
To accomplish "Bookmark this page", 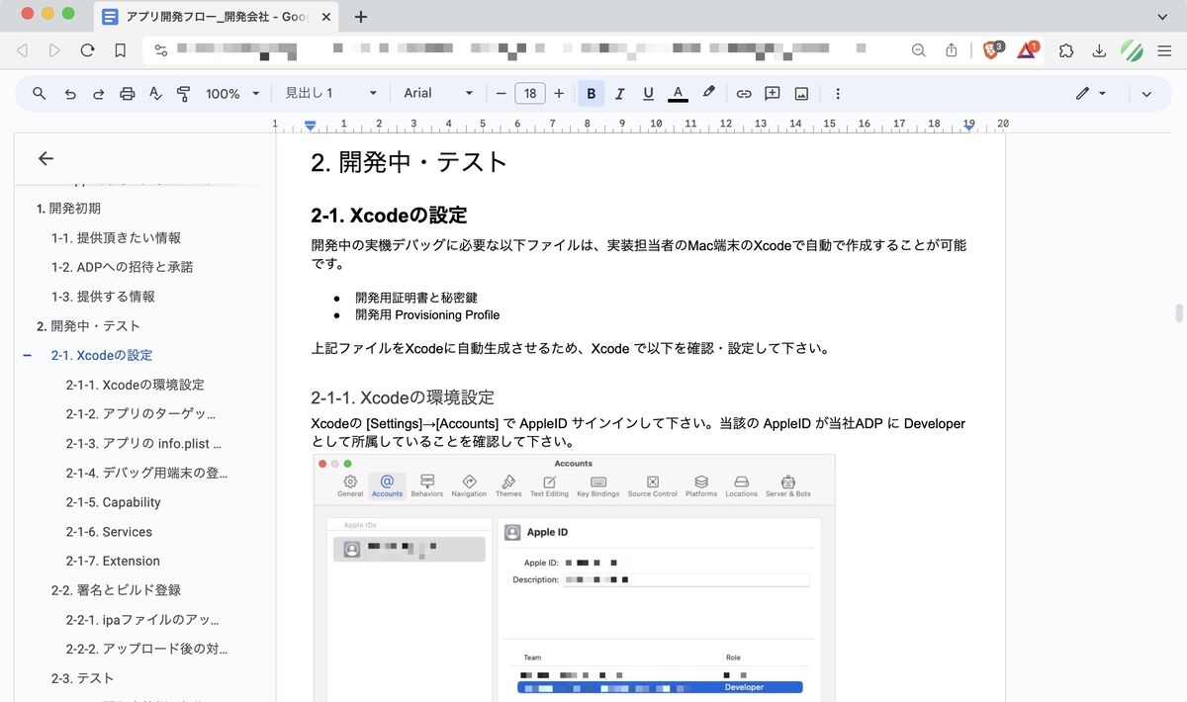I will tap(121, 50).
